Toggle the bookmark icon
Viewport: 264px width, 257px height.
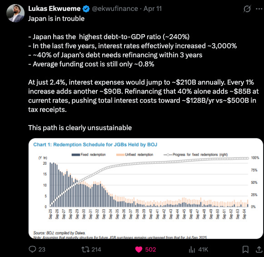click(x=245, y=249)
